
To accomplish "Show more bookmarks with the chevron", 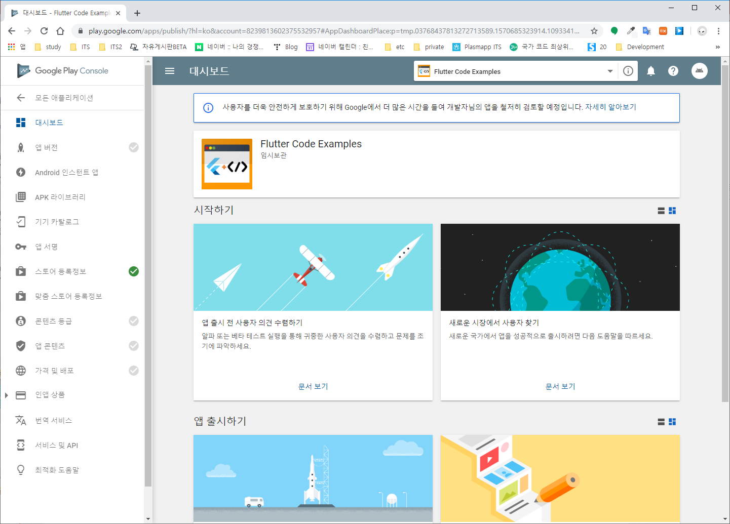I will (x=717, y=47).
